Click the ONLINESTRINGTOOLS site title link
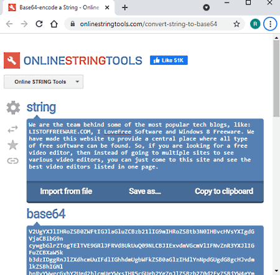This screenshot has width=280, height=275. click(83, 60)
